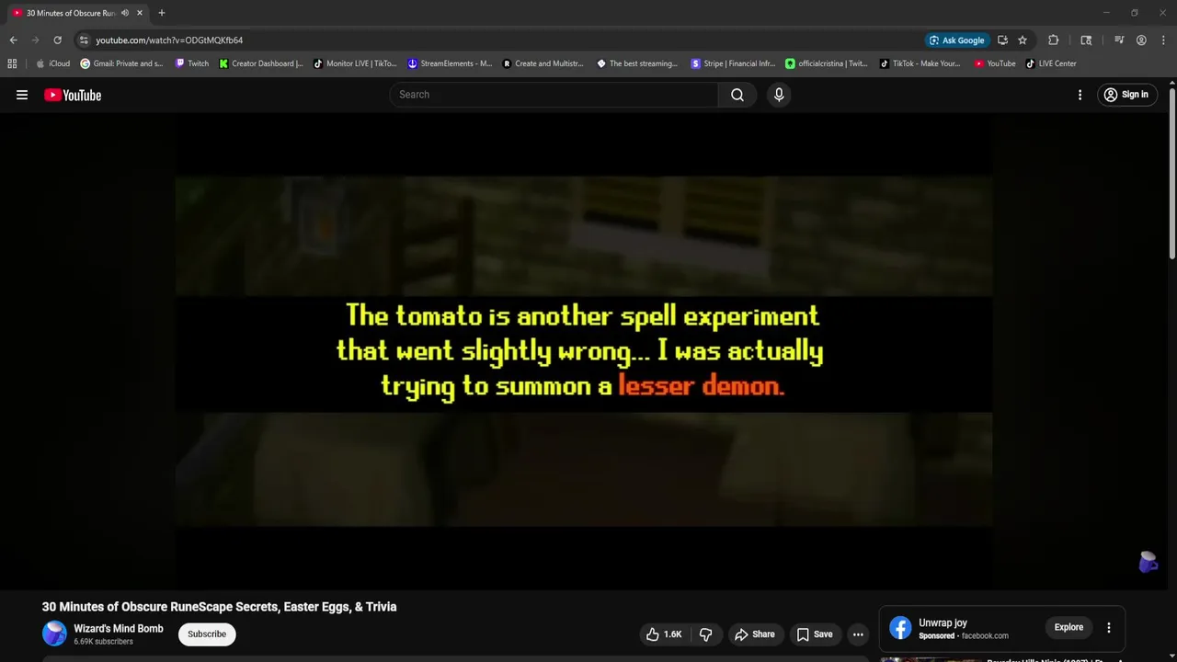Open StreamElements bookmark
The image size is (1177, 662).
[451, 63]
